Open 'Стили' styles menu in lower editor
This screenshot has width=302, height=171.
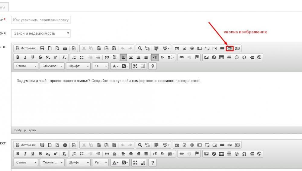(x=26, y=163)
